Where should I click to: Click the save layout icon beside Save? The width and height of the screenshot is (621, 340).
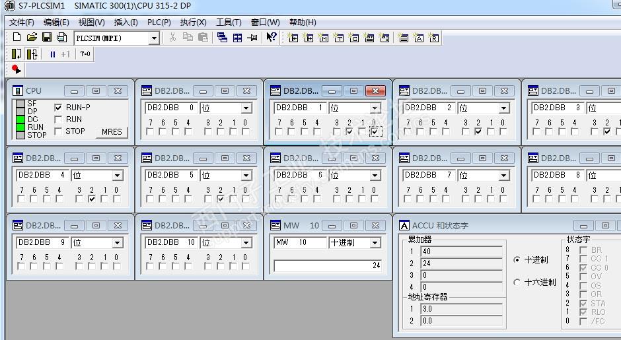(x=61, y=37)
